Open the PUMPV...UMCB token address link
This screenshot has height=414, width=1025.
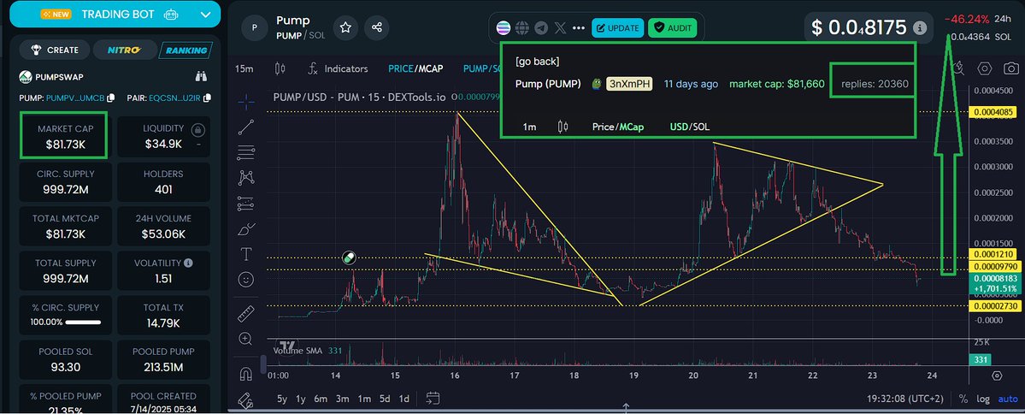pyautogui.click(x=75, y=98)
